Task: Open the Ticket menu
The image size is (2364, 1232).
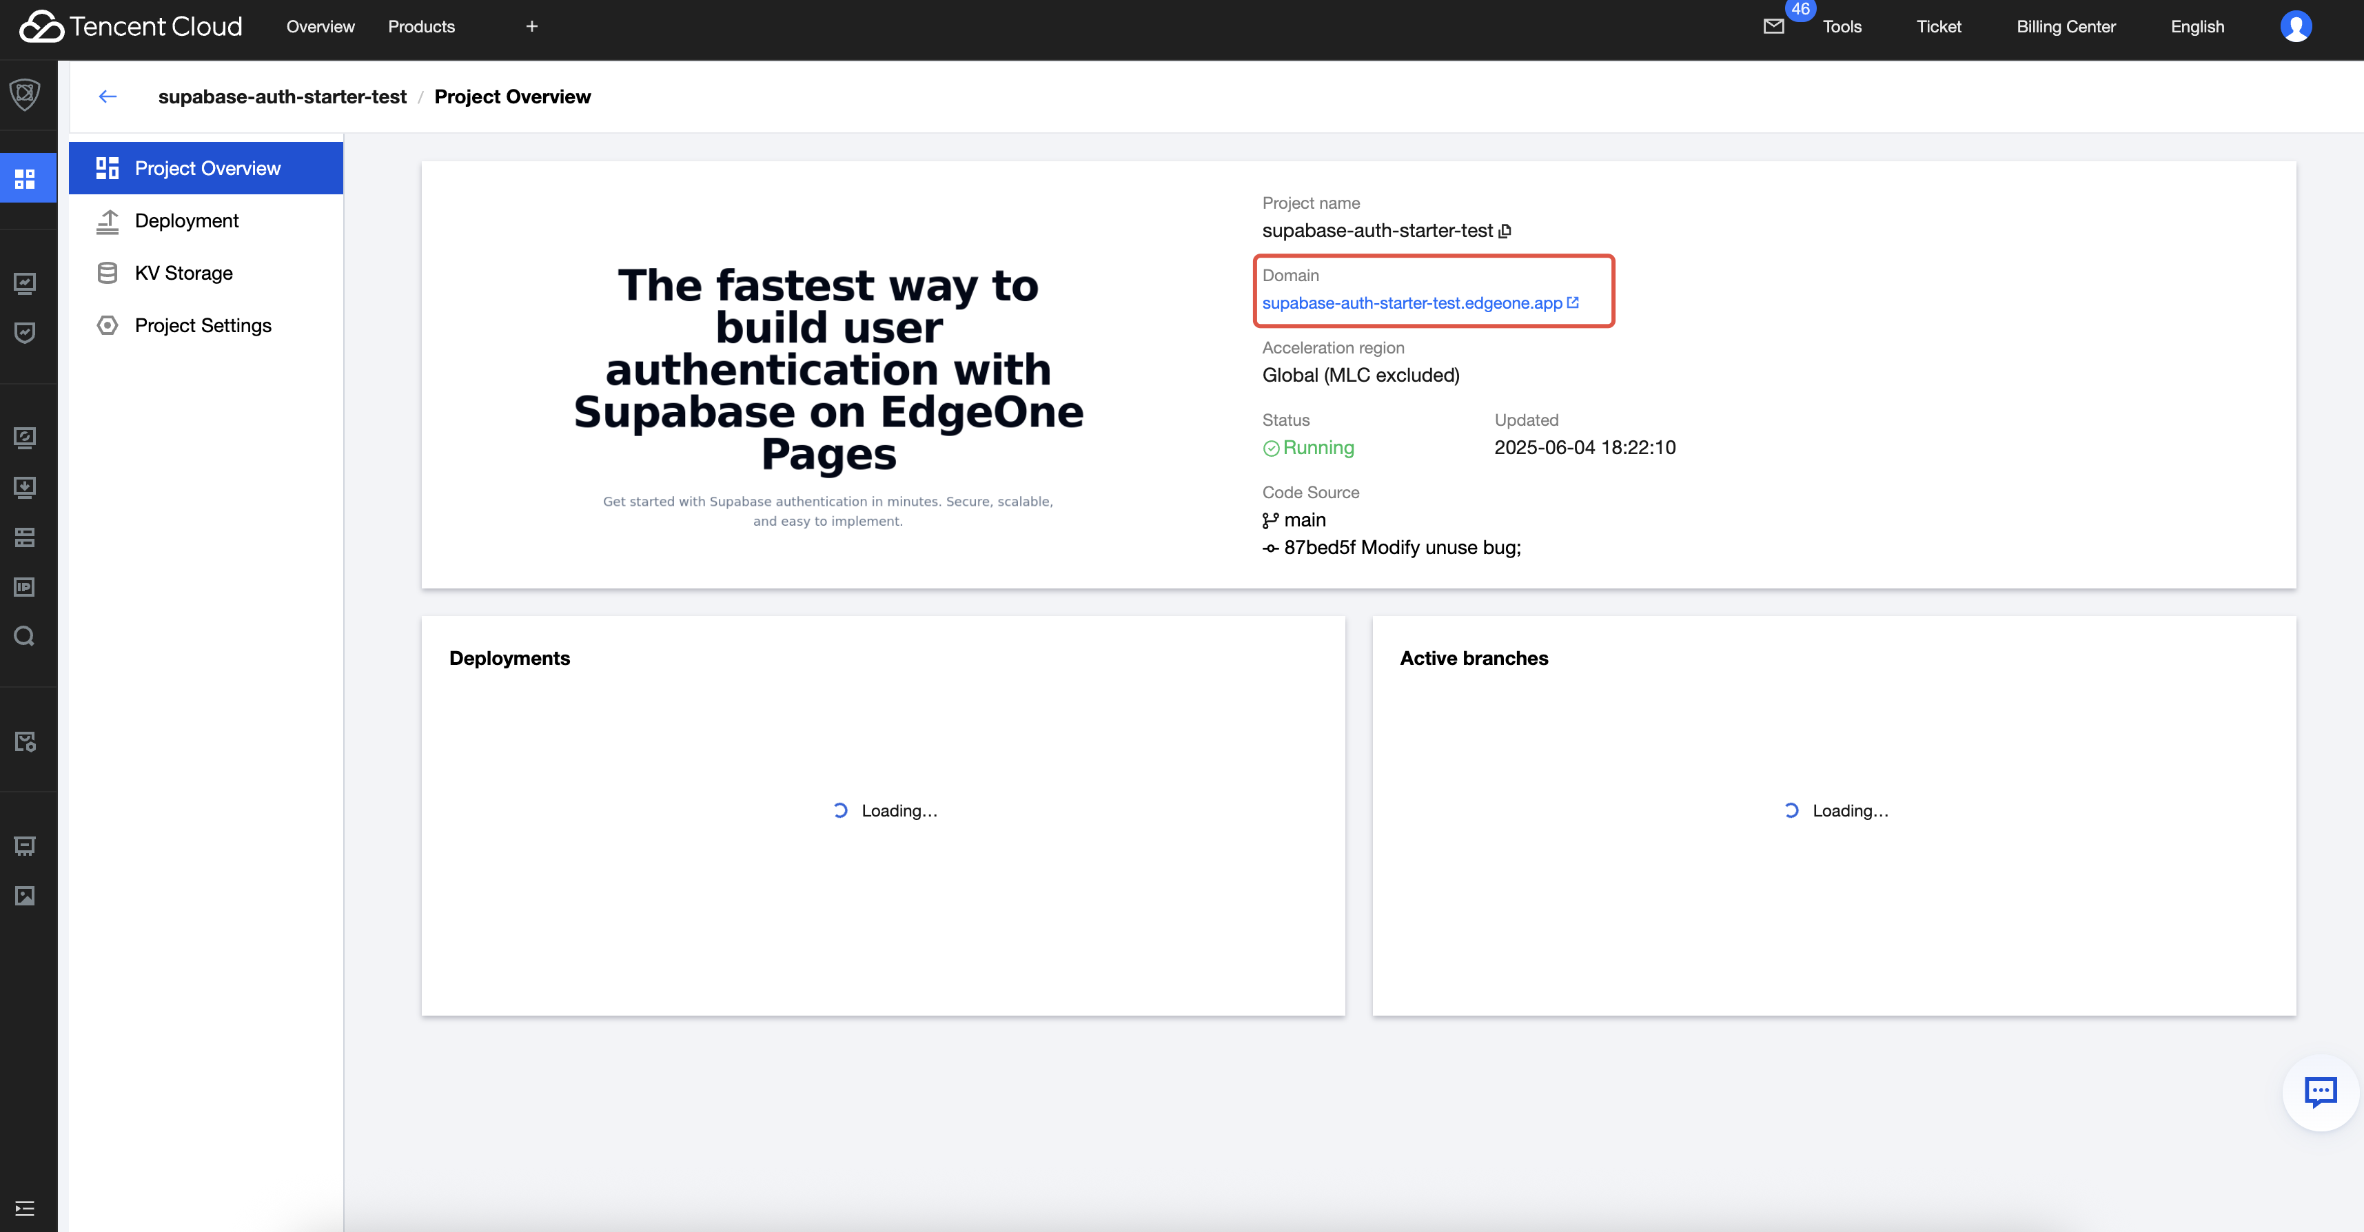Action: (x=1938, y=27)
